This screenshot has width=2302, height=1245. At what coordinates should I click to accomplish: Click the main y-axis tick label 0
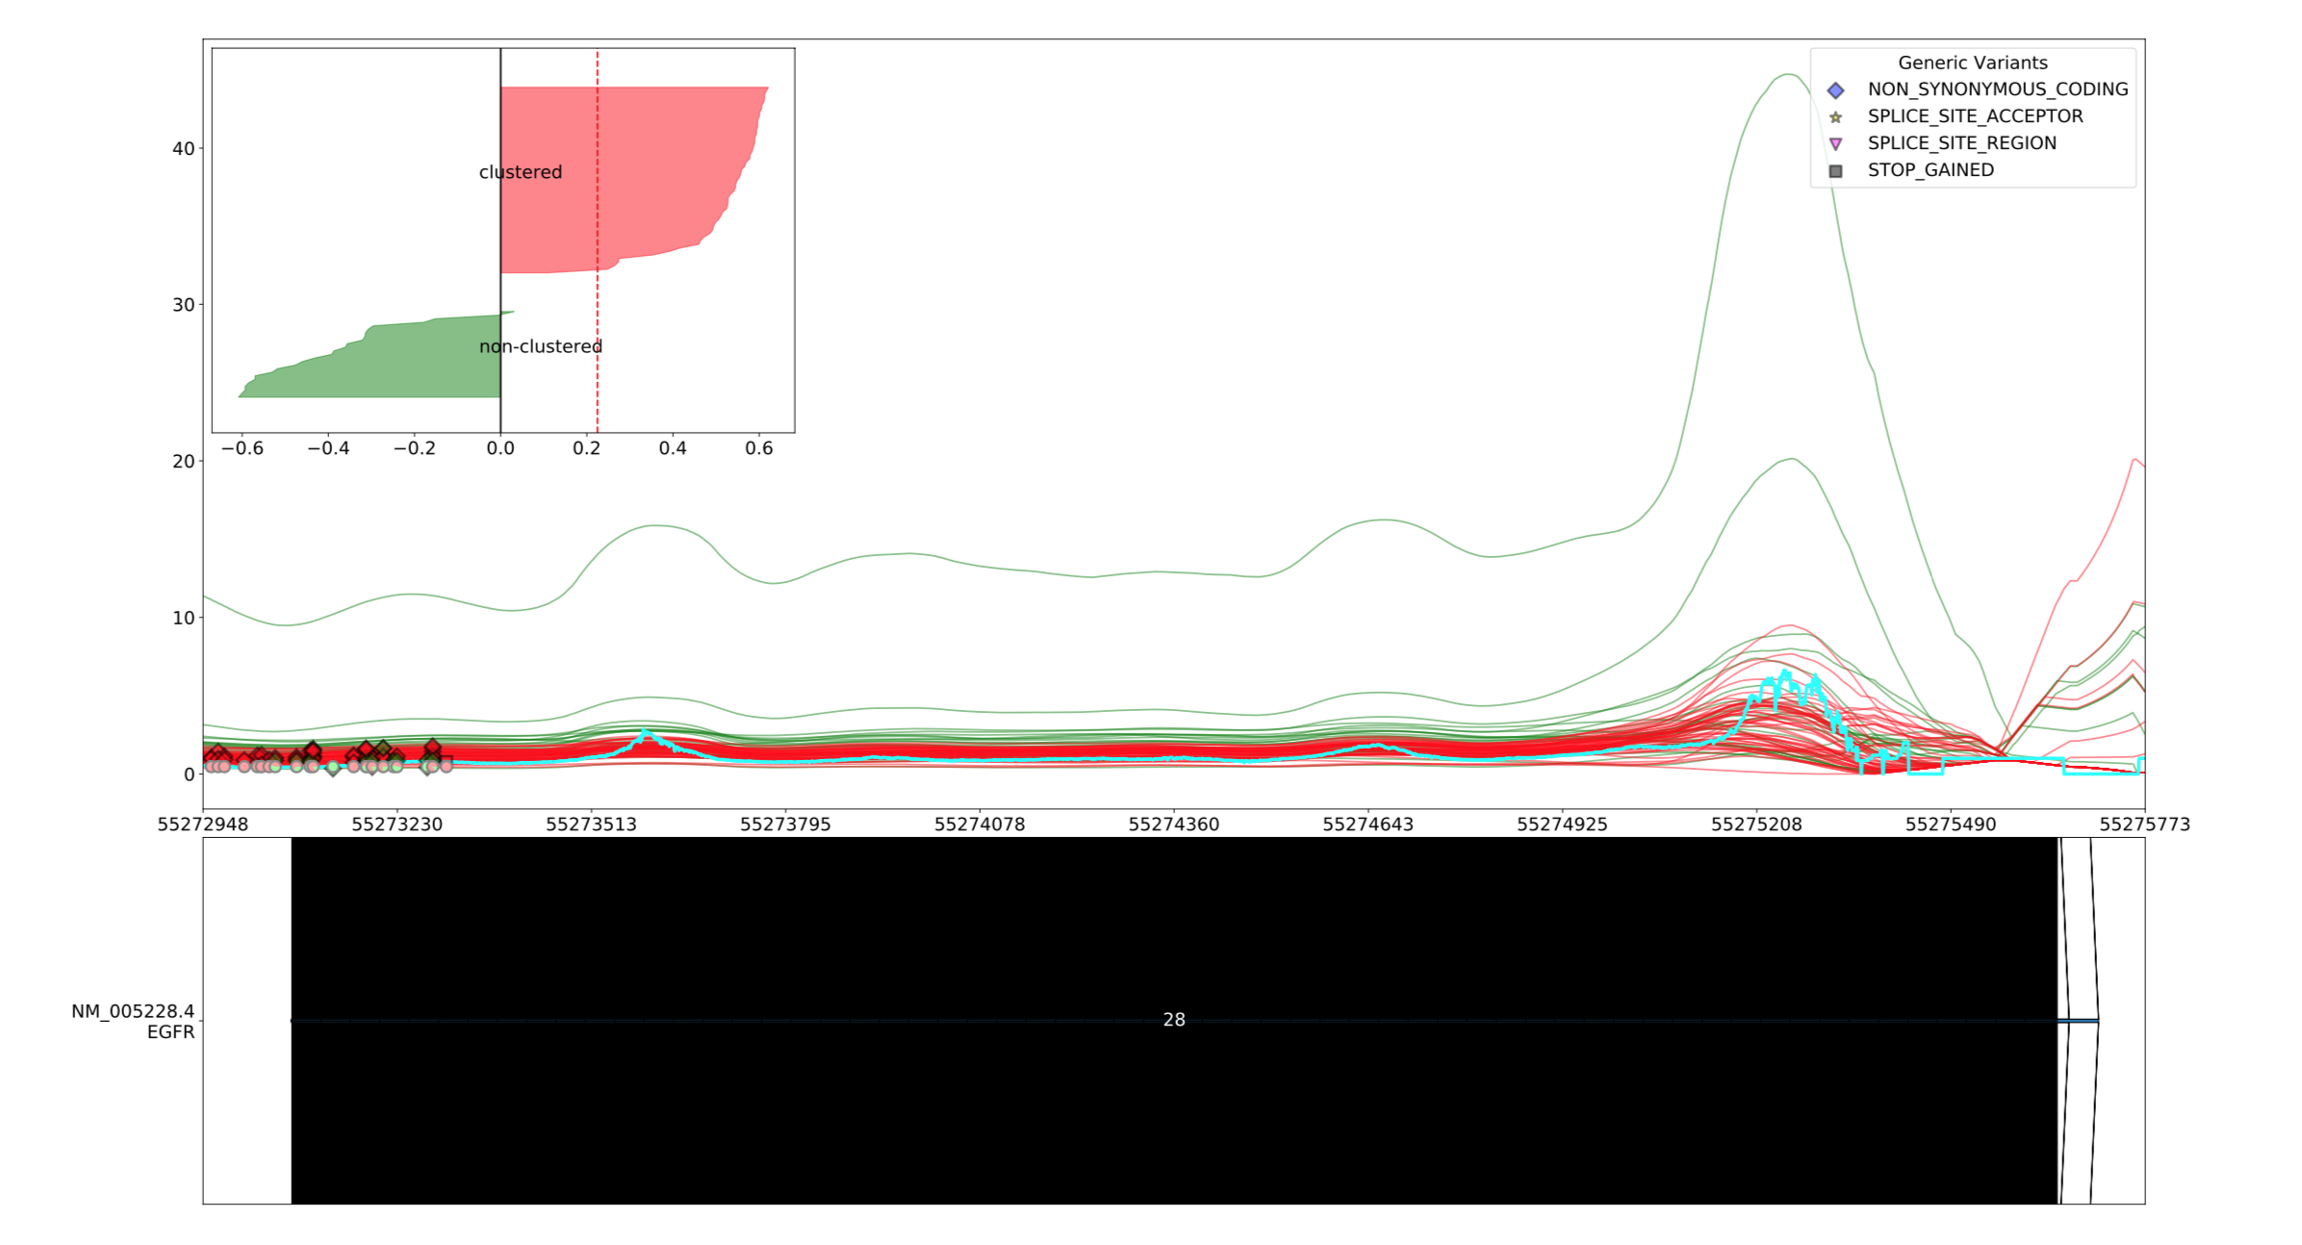(x=189, y=775)
